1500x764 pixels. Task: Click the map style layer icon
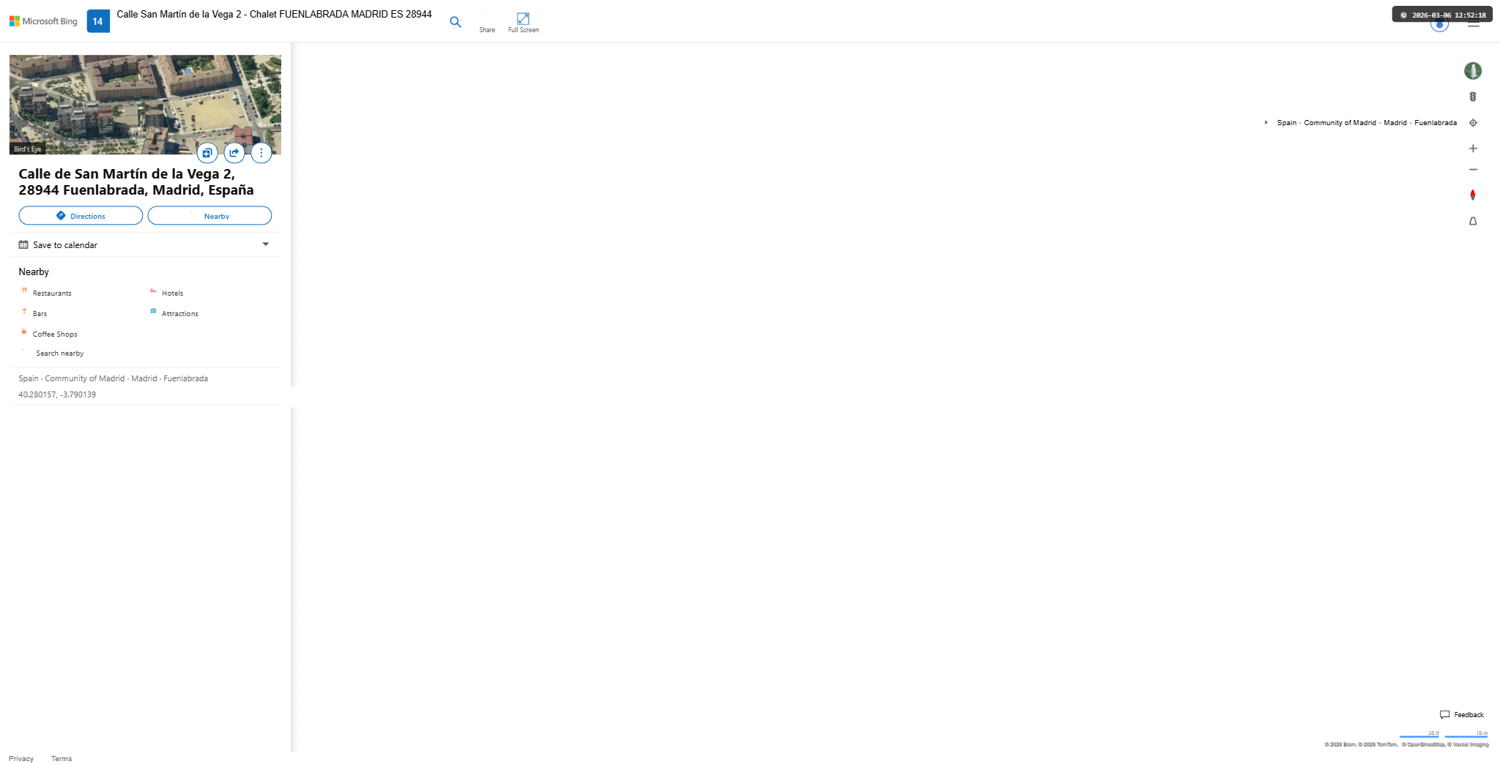coord(1473,71)
